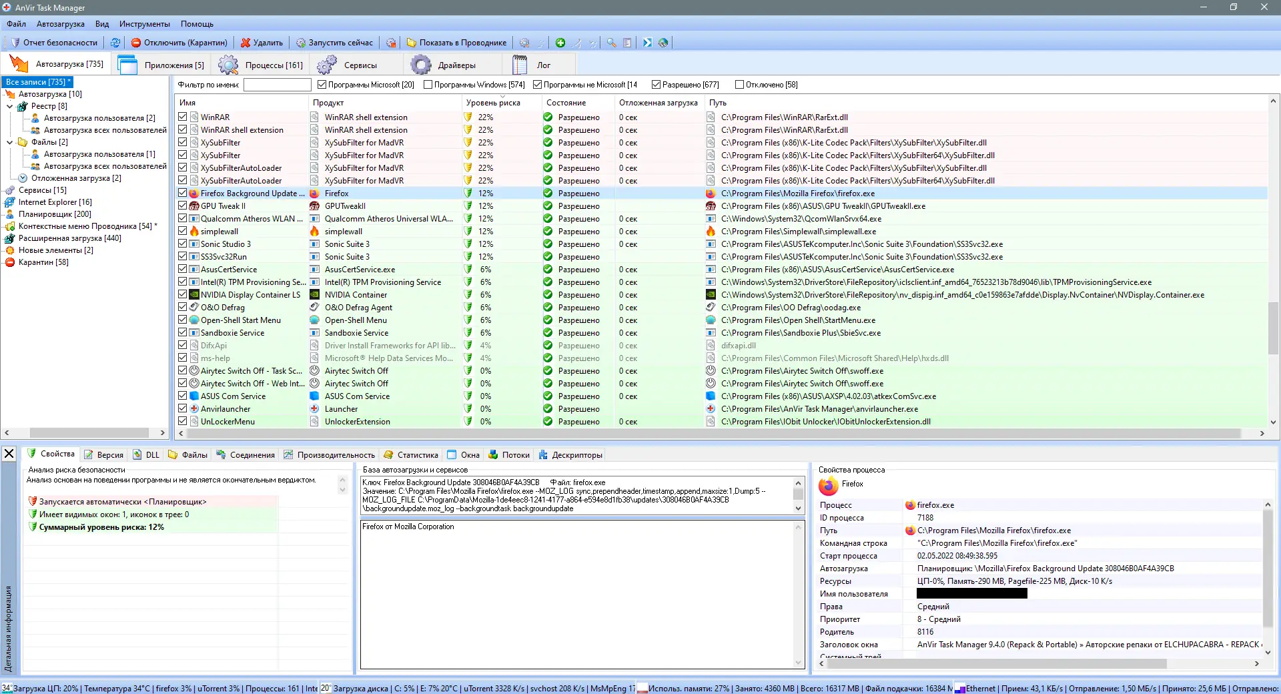Click the grey gear icon after 'Показать в Проводнике'

coord(524,43)
